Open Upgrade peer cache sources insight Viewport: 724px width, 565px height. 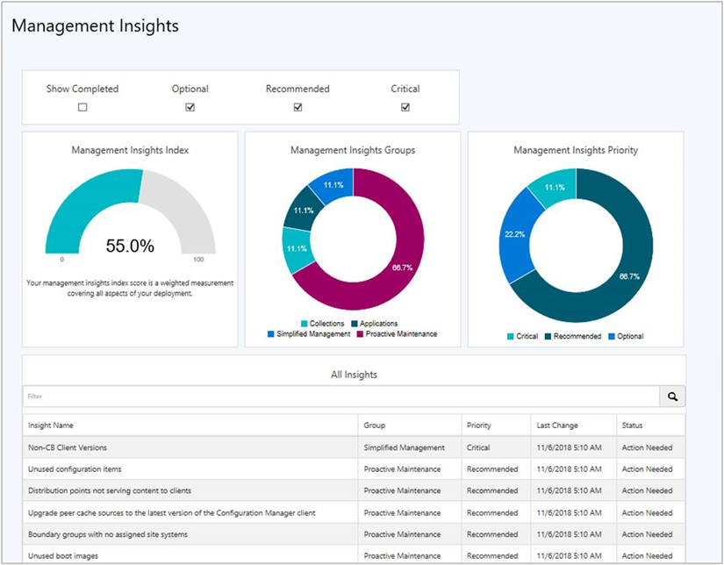354,512
